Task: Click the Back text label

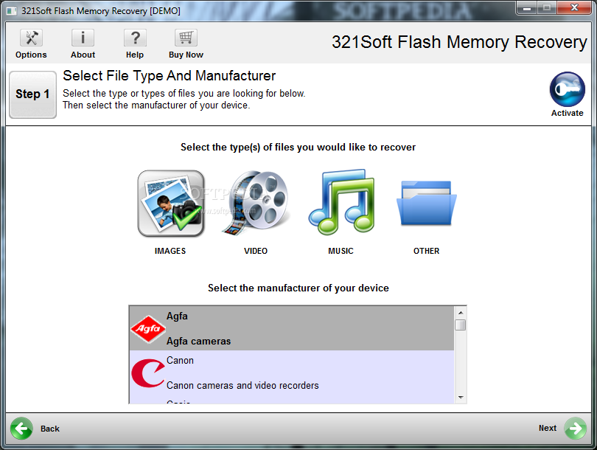Action: tap(50, 429)
